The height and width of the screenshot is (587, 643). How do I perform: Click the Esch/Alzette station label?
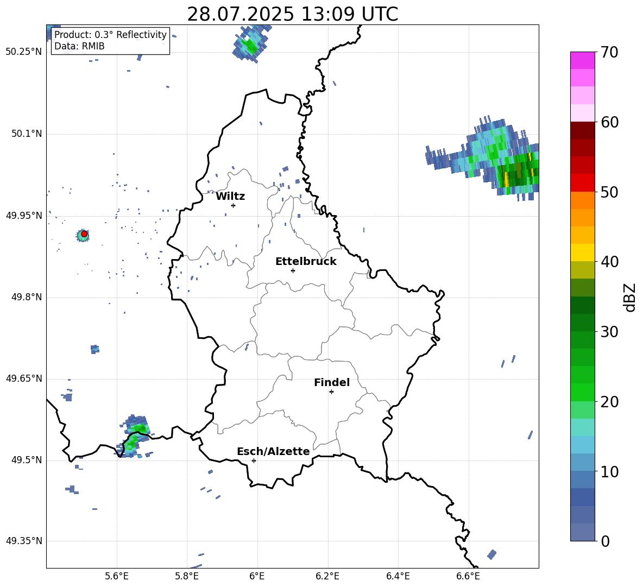click(273, 451)
